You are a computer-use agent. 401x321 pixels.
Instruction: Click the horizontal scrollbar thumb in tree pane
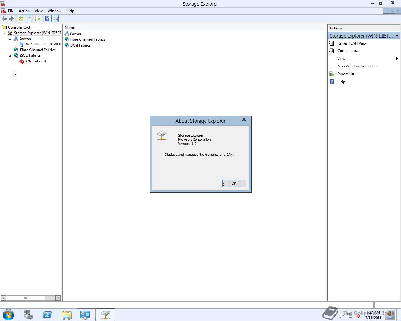tap(25, 298)
